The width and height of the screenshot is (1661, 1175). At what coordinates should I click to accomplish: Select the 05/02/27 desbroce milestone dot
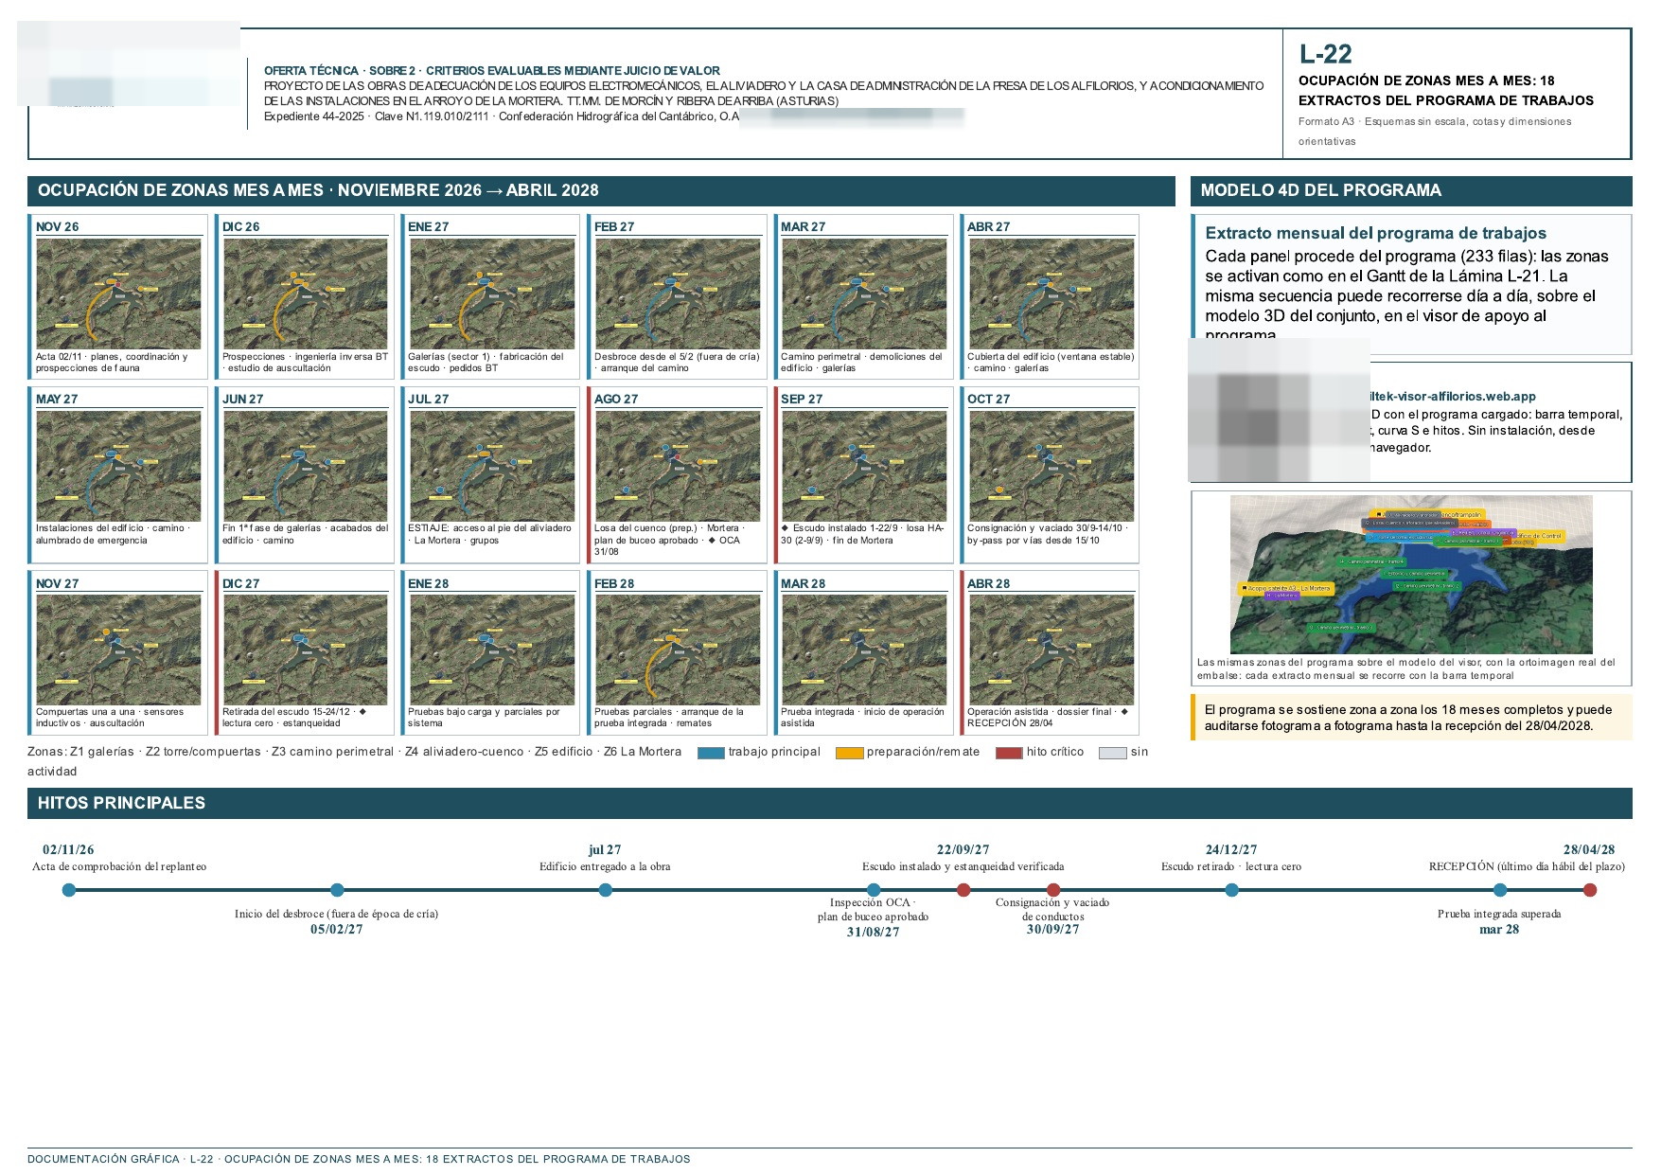pyautogui.click(x=337, y=890)
